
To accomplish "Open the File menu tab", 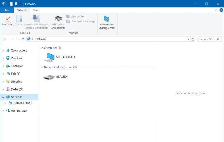I will (7, 10).
